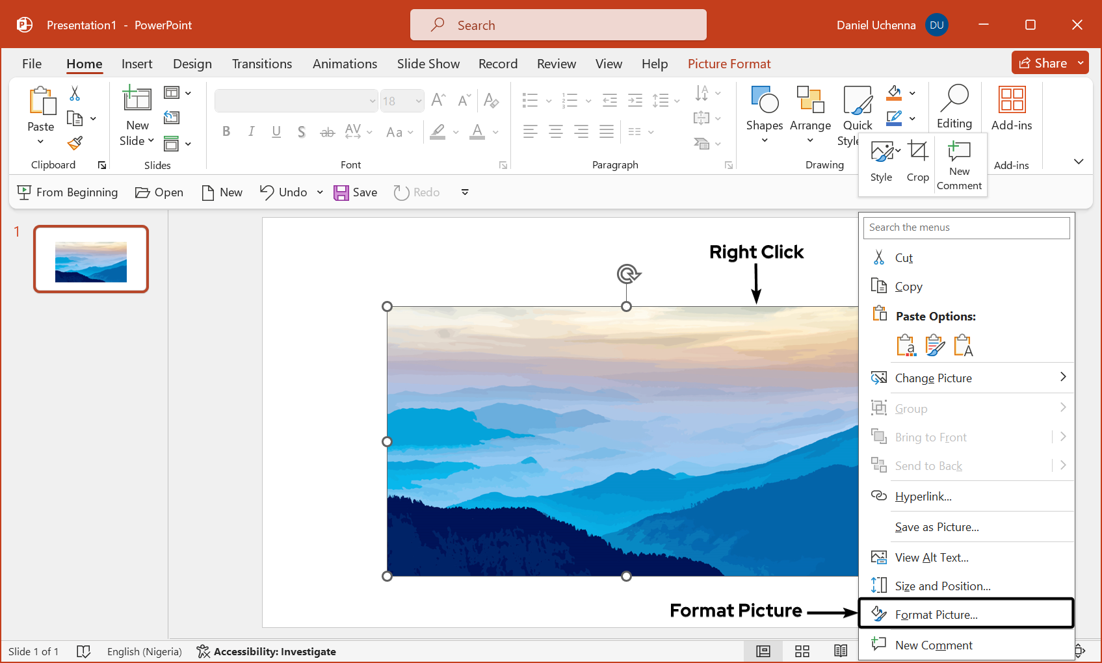Click Keep Source Formatting paste option icon
The height and width of the screenshot is (663, 1102).
[934, 345]
